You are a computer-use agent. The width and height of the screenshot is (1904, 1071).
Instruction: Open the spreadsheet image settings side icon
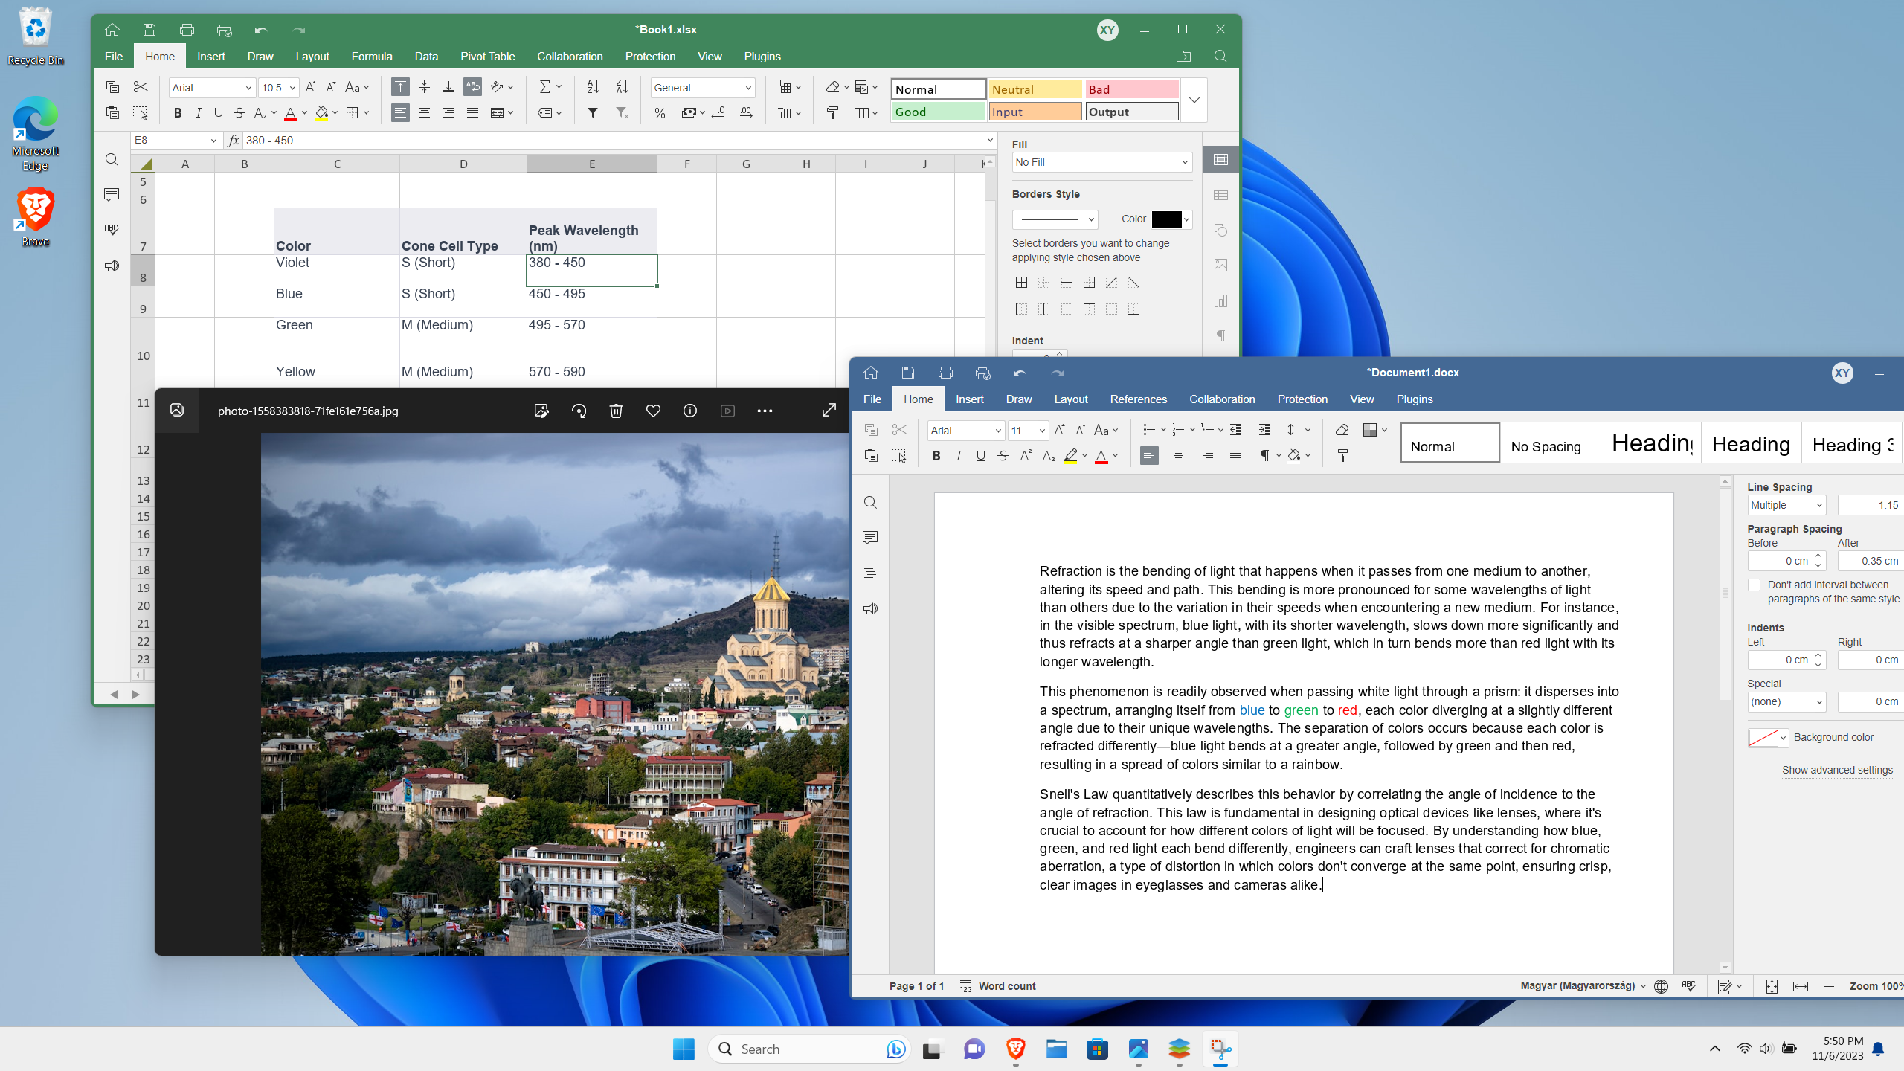1220,266
